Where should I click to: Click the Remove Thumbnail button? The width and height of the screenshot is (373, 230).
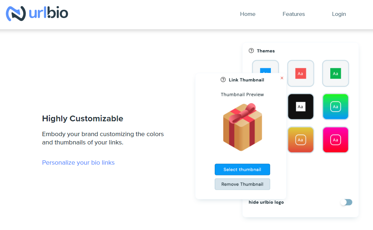pos(242,184)
